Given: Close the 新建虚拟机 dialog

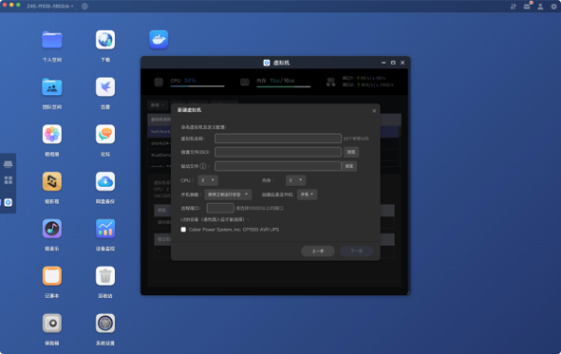Looking at the screenshot, I should coord(374,111).
